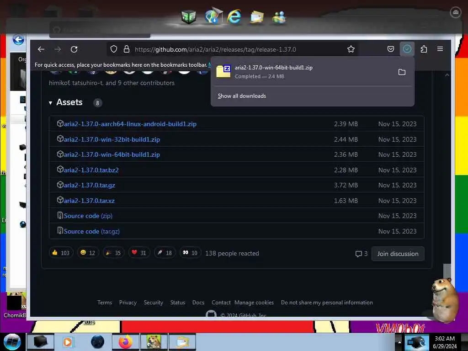Open globe with arrow dock icon
This screenshot has height=351, width=468.
click(213, 16)
